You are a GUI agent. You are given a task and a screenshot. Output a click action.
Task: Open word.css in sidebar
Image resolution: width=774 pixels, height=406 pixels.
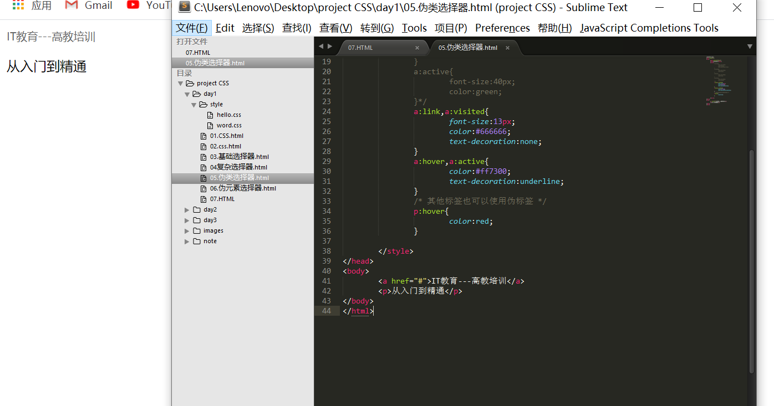(x=228, y=126)
